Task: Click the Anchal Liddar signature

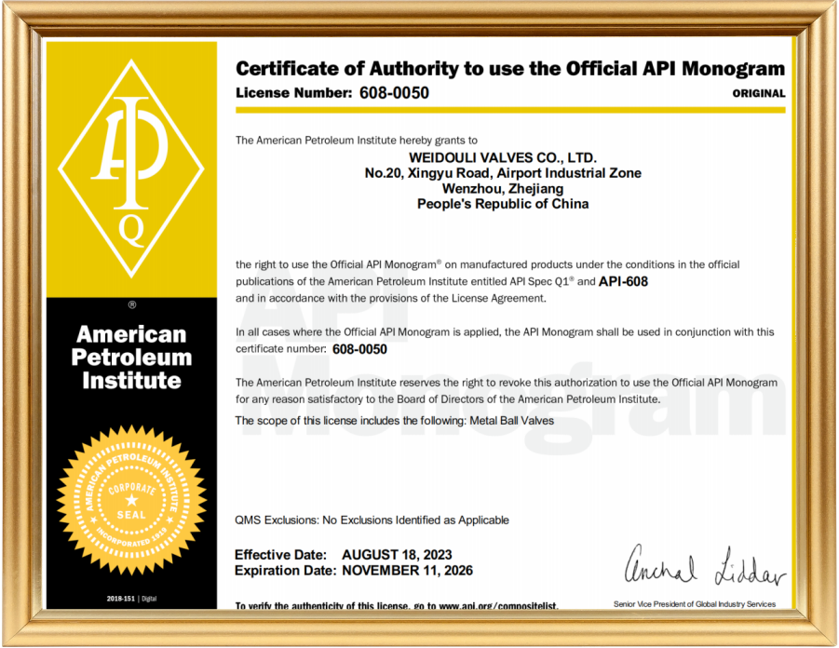Action: pos(705,565)
